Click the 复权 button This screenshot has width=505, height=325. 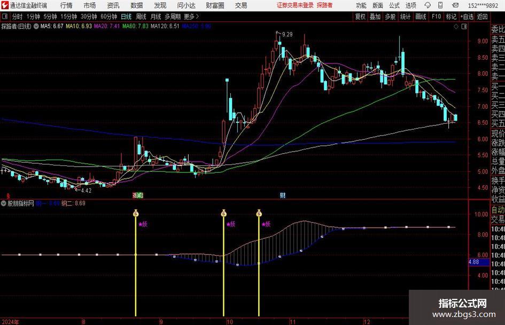coord(360,17)
